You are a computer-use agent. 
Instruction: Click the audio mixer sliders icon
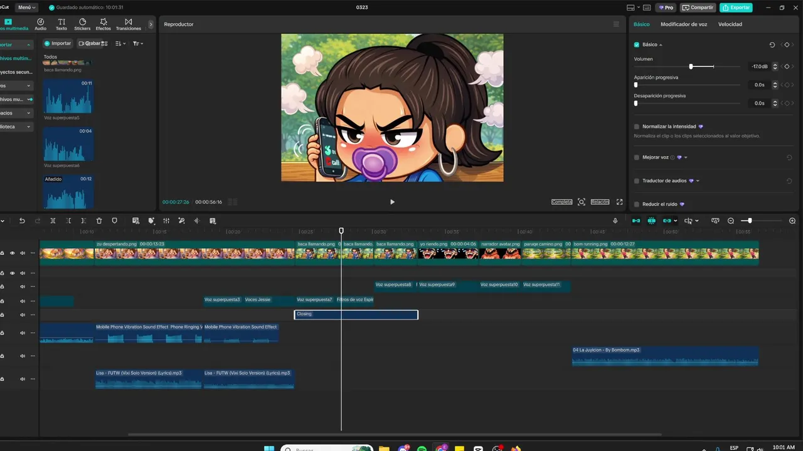click(x=166, y=220)
